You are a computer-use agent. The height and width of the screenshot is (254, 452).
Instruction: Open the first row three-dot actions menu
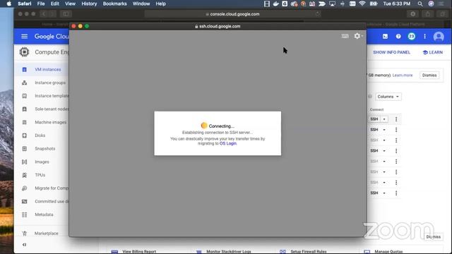coord(396,119)
